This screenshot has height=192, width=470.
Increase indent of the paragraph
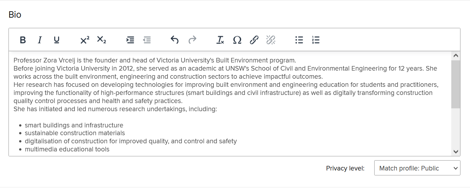tap(130, 40)
